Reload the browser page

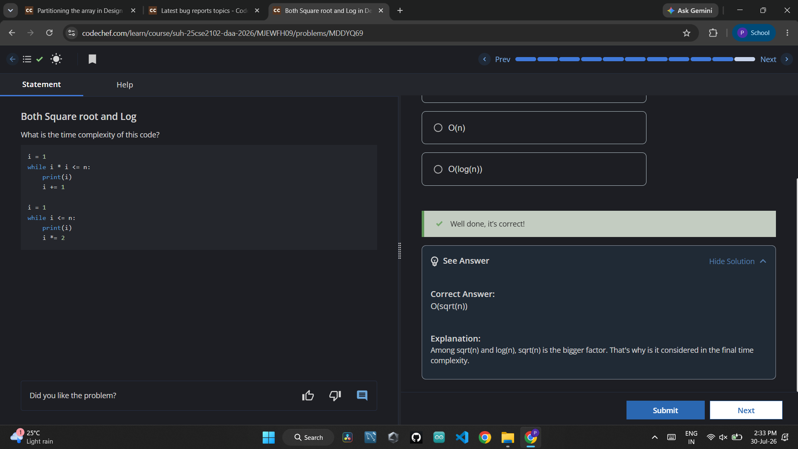(x=49, y=33)
